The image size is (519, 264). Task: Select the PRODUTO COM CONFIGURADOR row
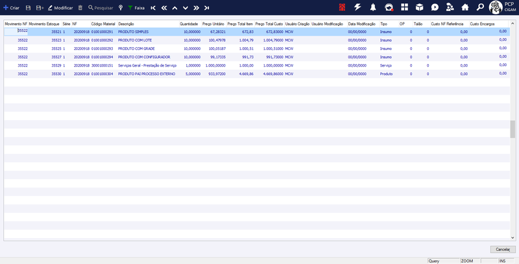[257, 57]
